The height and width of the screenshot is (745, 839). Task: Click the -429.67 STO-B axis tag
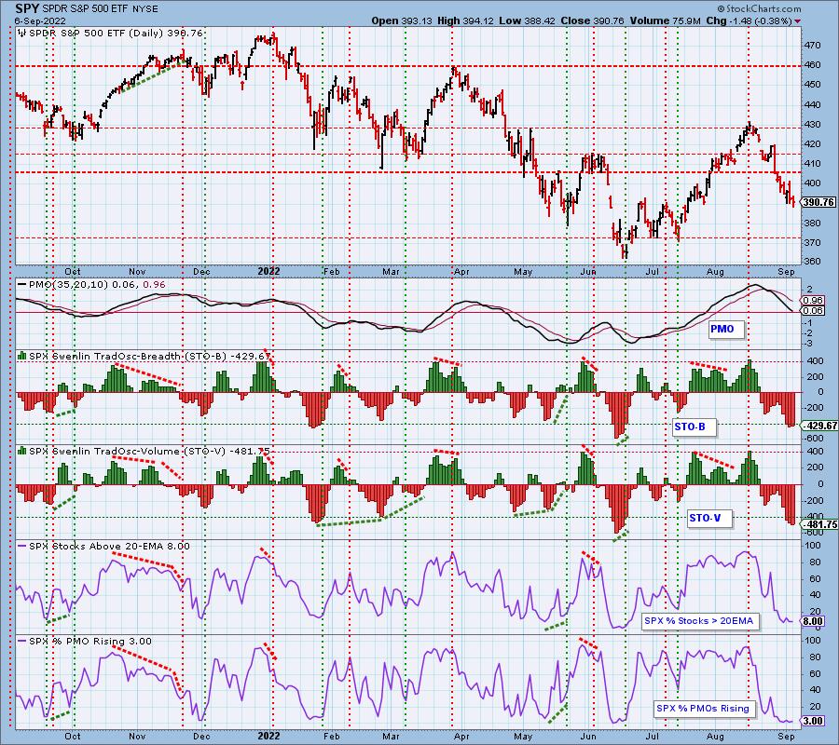click(819, 426)
